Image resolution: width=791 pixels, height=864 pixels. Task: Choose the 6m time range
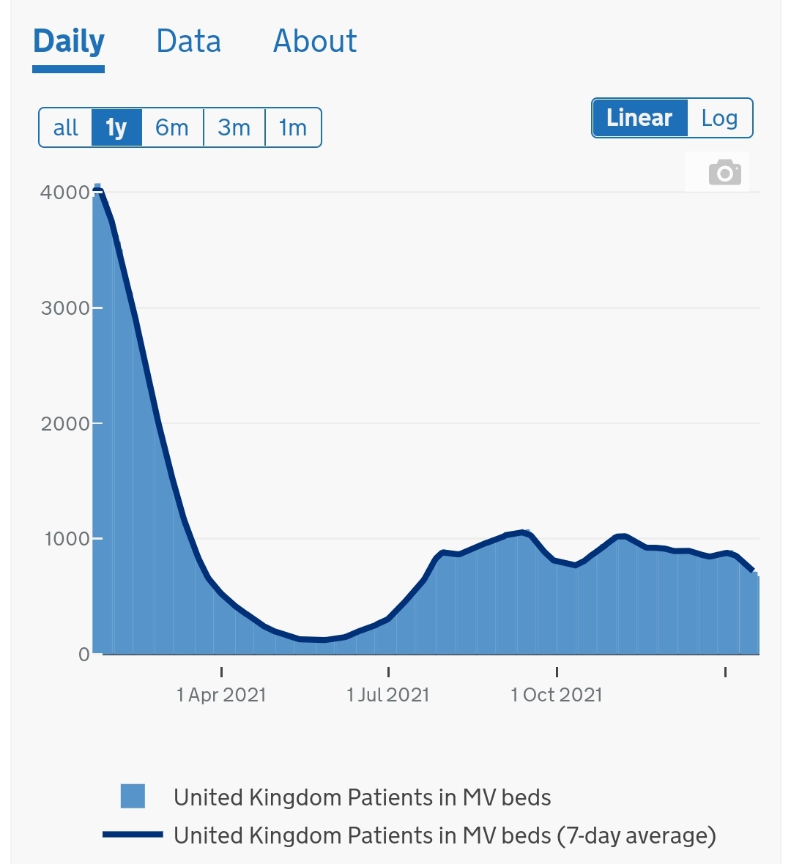(172, 128)
